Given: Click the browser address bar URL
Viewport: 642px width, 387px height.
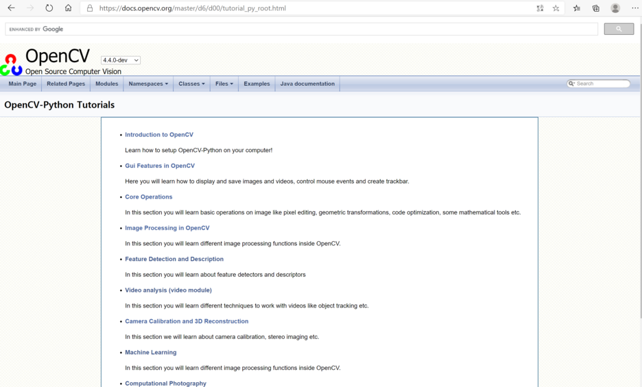Looking at the screenshot, I should tap(193, 8).
